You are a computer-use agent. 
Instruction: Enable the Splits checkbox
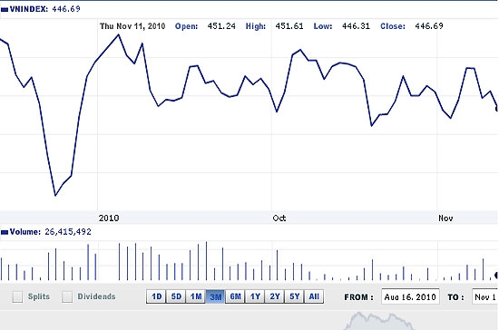tap(17, 296)
